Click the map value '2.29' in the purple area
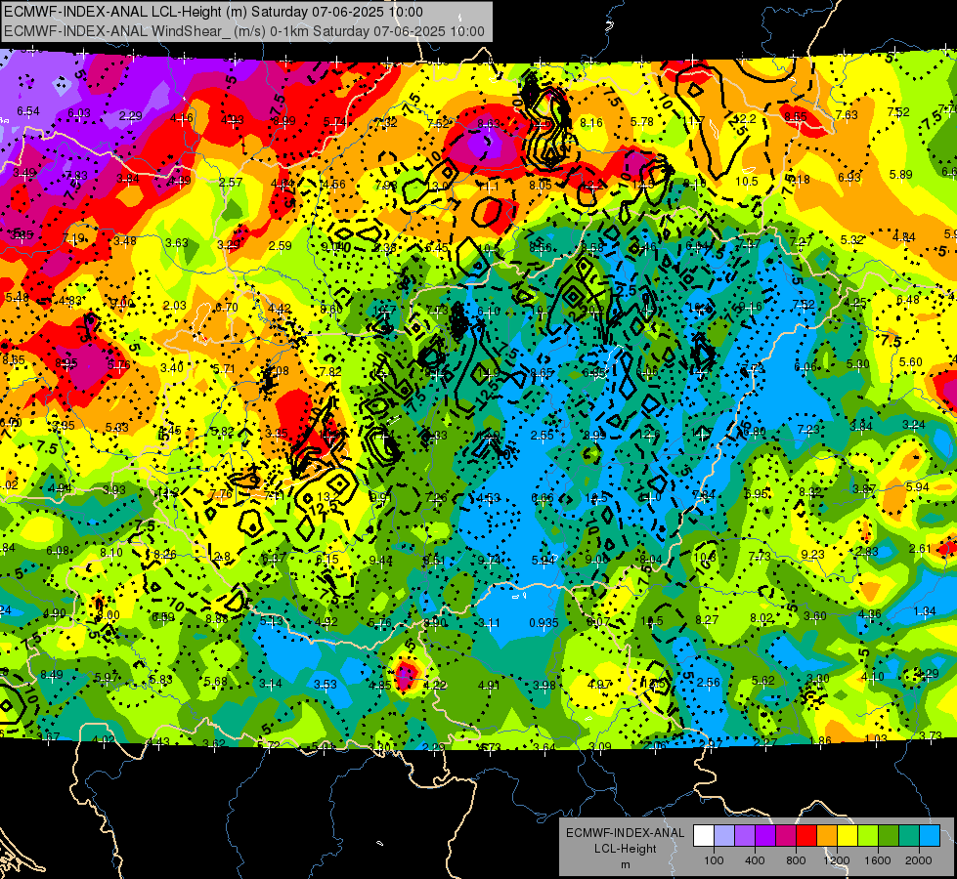This screenshot has height=879, width=957. coord(130,116)
